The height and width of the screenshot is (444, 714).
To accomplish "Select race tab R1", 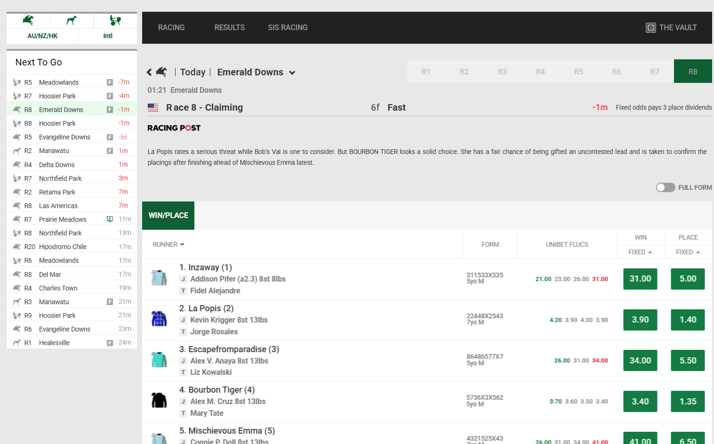I will (426, 72).
